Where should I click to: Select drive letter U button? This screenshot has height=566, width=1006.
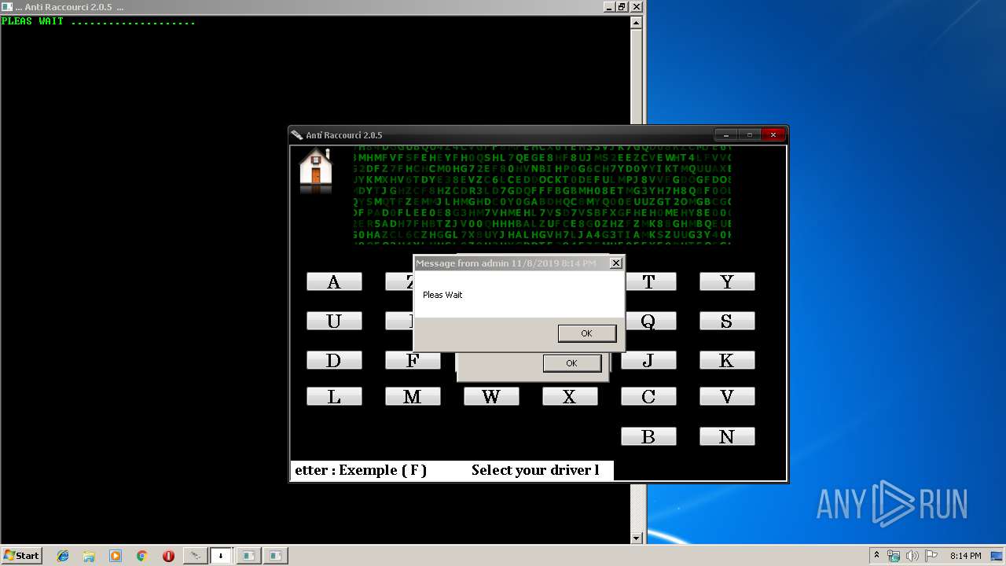pyautogui.click(x=334, y=321)
